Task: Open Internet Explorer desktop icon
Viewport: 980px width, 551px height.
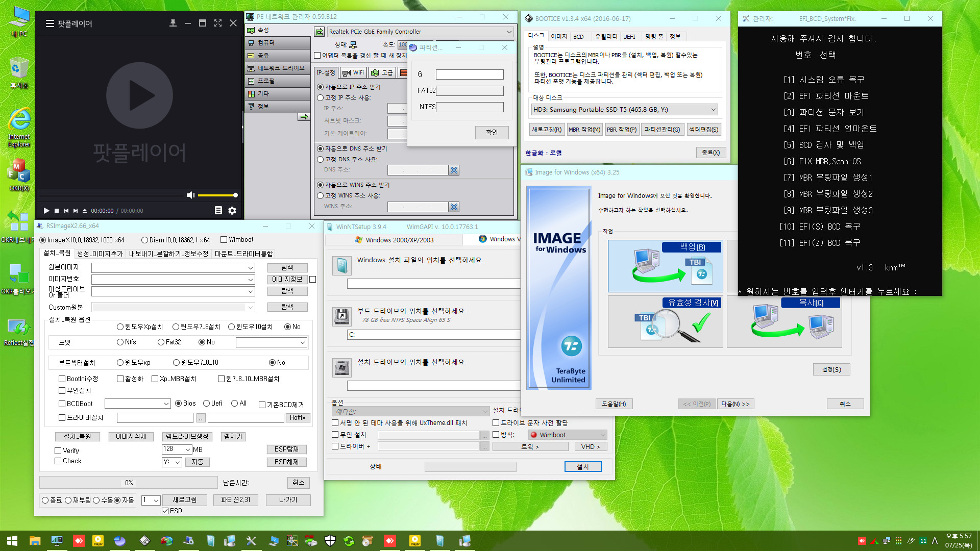Action: pos(19,128)
